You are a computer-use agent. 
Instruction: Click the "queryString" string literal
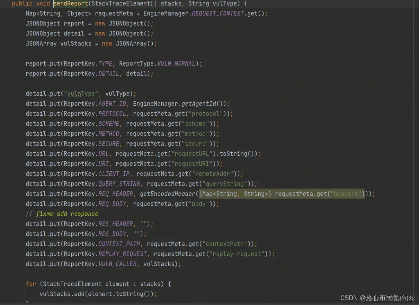point(225,184)
